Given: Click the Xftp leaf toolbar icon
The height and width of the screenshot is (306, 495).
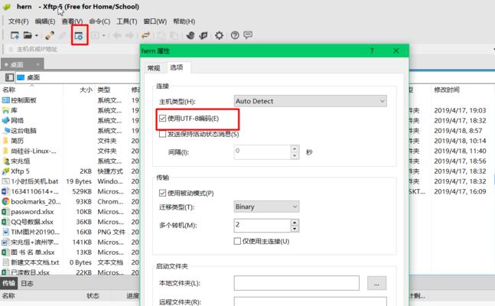Looking at the screenshot, I should (204, 35).
